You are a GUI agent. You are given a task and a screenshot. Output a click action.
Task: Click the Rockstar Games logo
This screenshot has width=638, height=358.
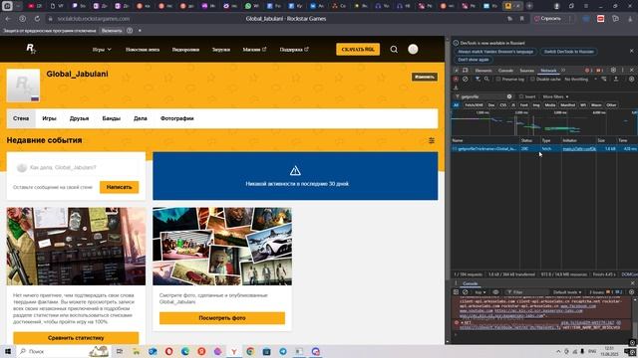point(31,49)
